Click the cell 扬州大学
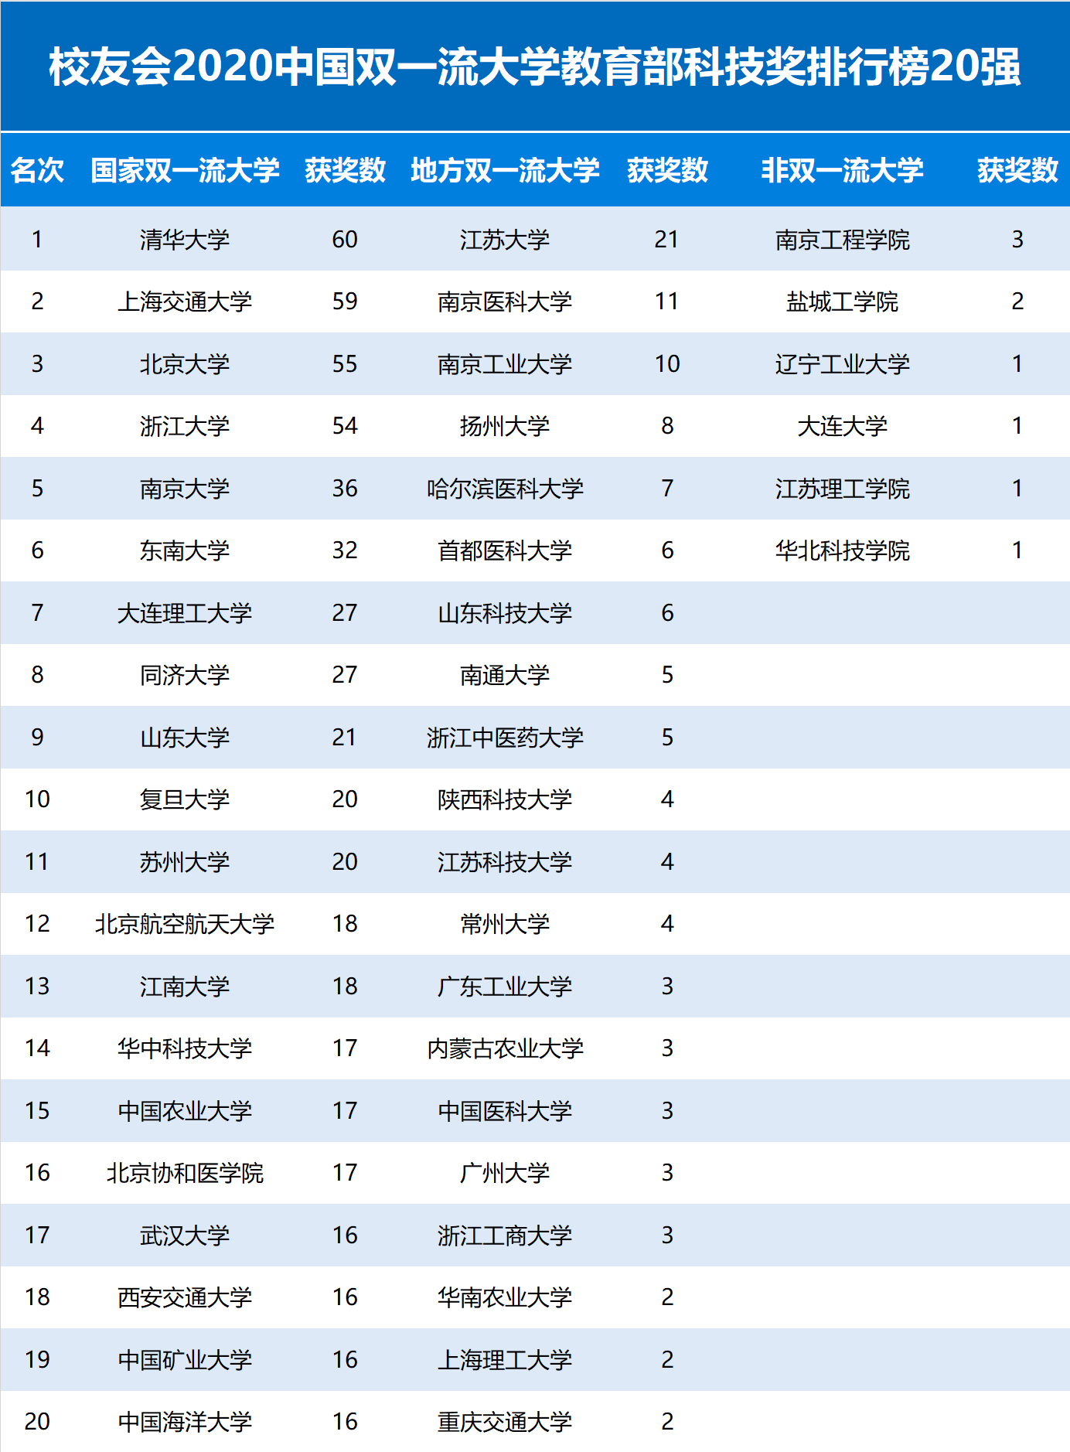Viewport: 1070px width, 1452px height. tap(505, 426)
